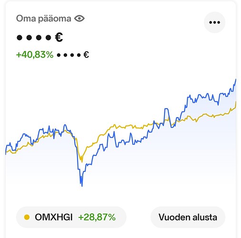Image resolution: width=241 pixels, height=238 pixels.
Task: Click the +28,87% OMXHGI return figure
Action: (x=97, y=217)
